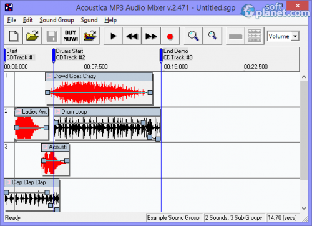Click the grid layout toolbar icon

tap(255, 36)
